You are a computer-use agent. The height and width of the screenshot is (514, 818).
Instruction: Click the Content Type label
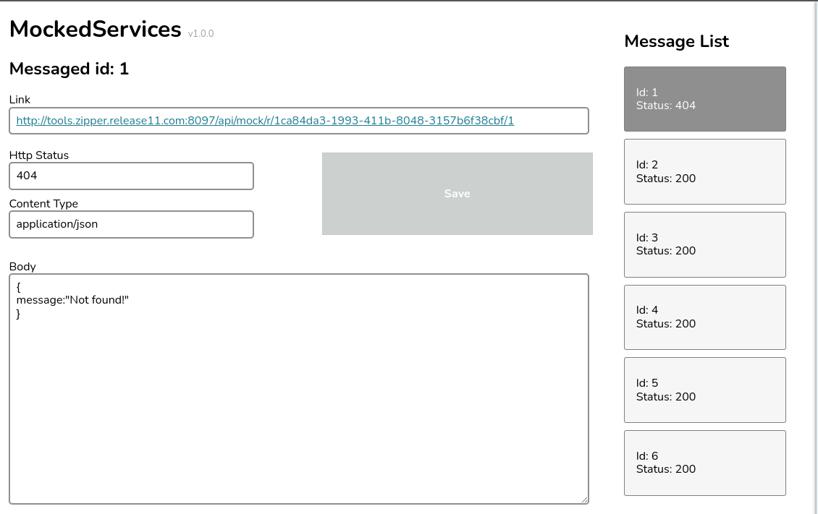tap(43, 204)
